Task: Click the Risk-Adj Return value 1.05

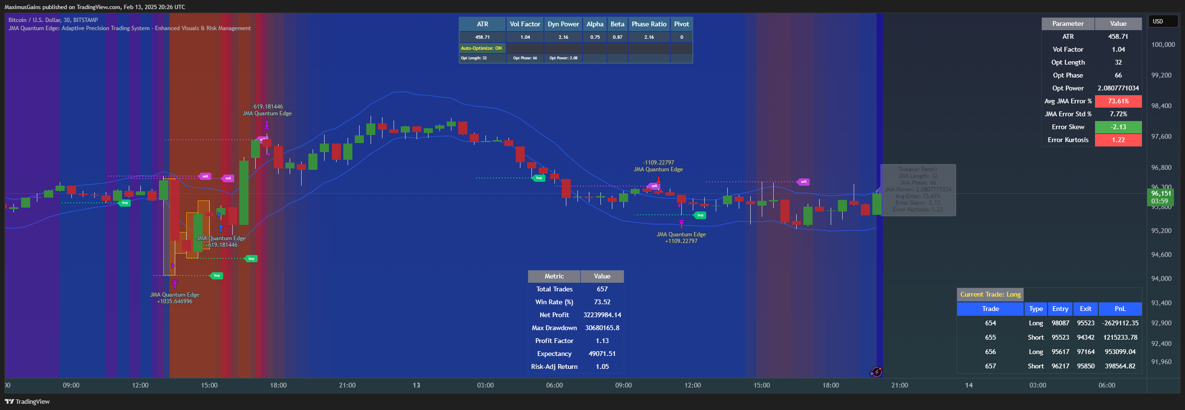Action: (602, 367)
